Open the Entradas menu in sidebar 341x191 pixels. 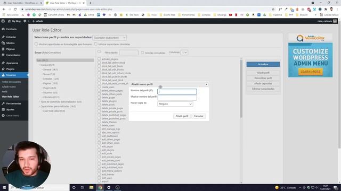(11, 37)
